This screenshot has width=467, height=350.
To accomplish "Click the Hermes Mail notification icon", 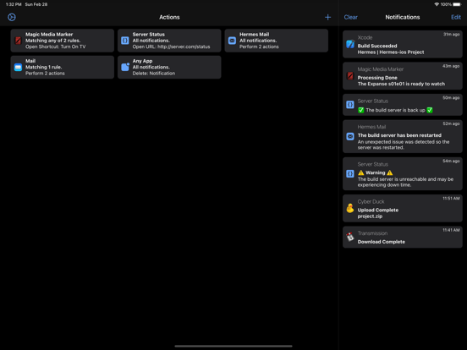I will click(350, 136).
